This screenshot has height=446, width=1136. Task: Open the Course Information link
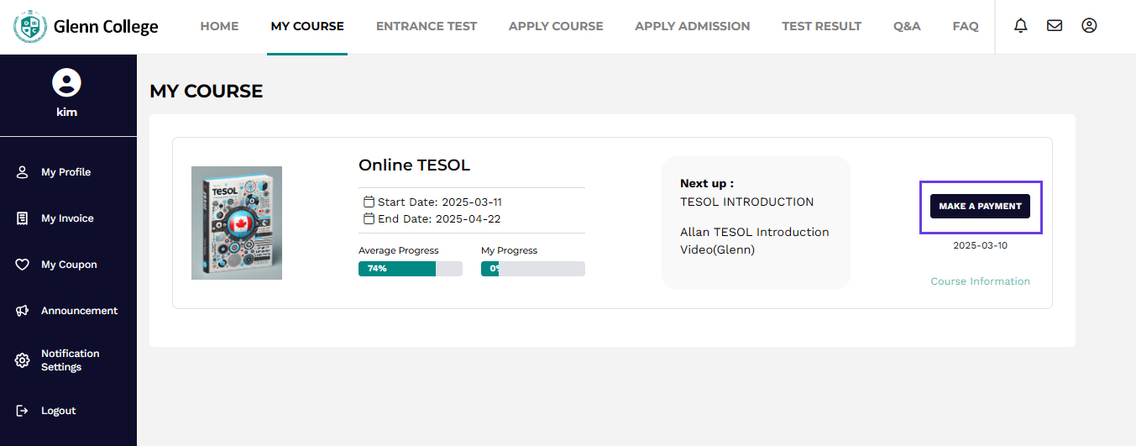click(x=980, y=281)
